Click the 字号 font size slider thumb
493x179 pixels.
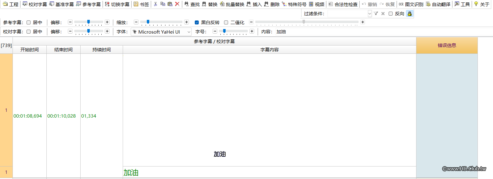click(x=224, y=31)
